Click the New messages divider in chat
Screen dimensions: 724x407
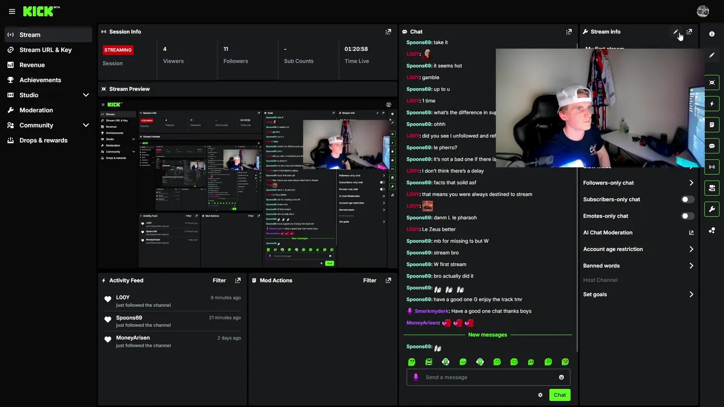488,335
